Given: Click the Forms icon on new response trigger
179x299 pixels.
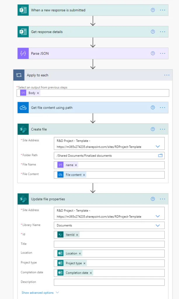Looking at the screenshot, I should pyautogui.click(x=23, y=10).
